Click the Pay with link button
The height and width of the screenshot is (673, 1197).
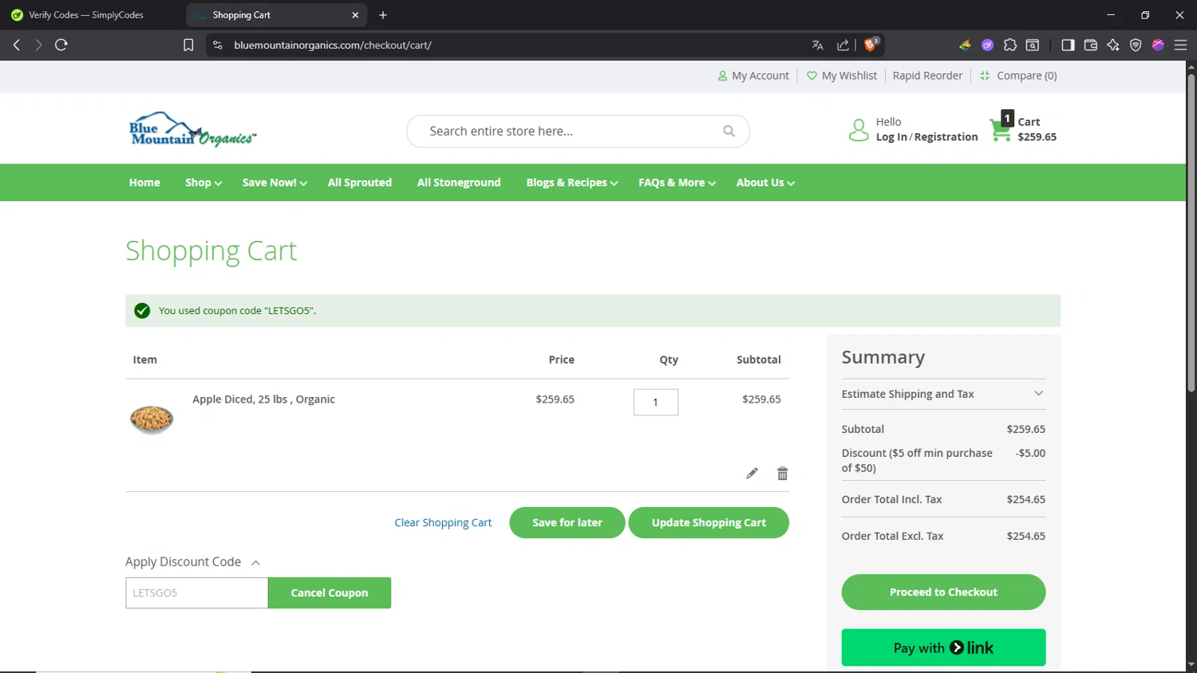(x=943, y=647)
